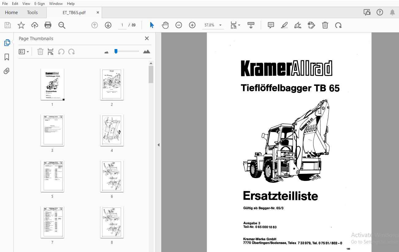Select page 1 thumbnail

pyautogui.click(x=52, y=84)
